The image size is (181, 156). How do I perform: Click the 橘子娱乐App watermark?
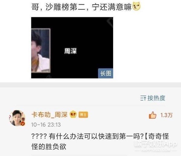pos(156,144)
